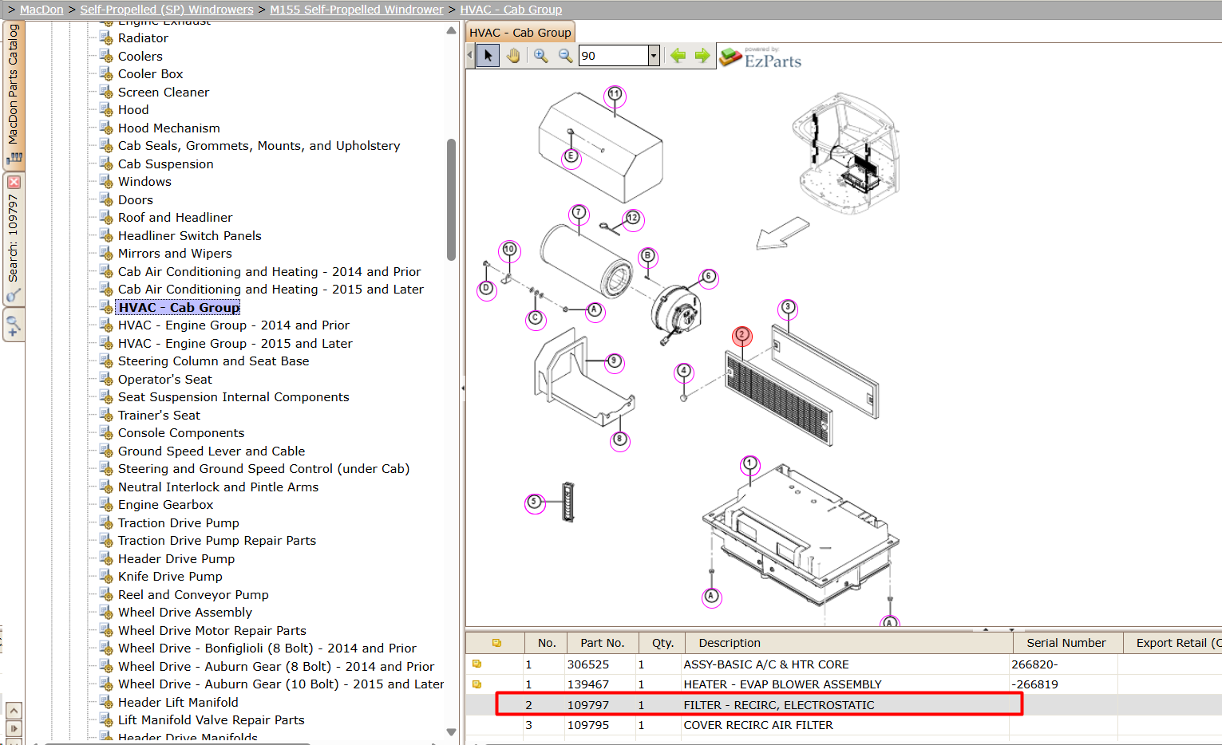The width and height of the screenshot is (1222, 745).
Task: Open new search tab with magnifier plus icon
Action: [x=14, y=326]
